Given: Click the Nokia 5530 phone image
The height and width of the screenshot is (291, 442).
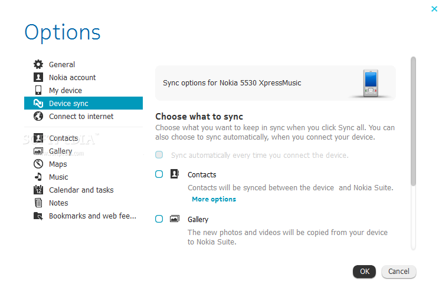Looking at the screenshot, I should point(371,83).
